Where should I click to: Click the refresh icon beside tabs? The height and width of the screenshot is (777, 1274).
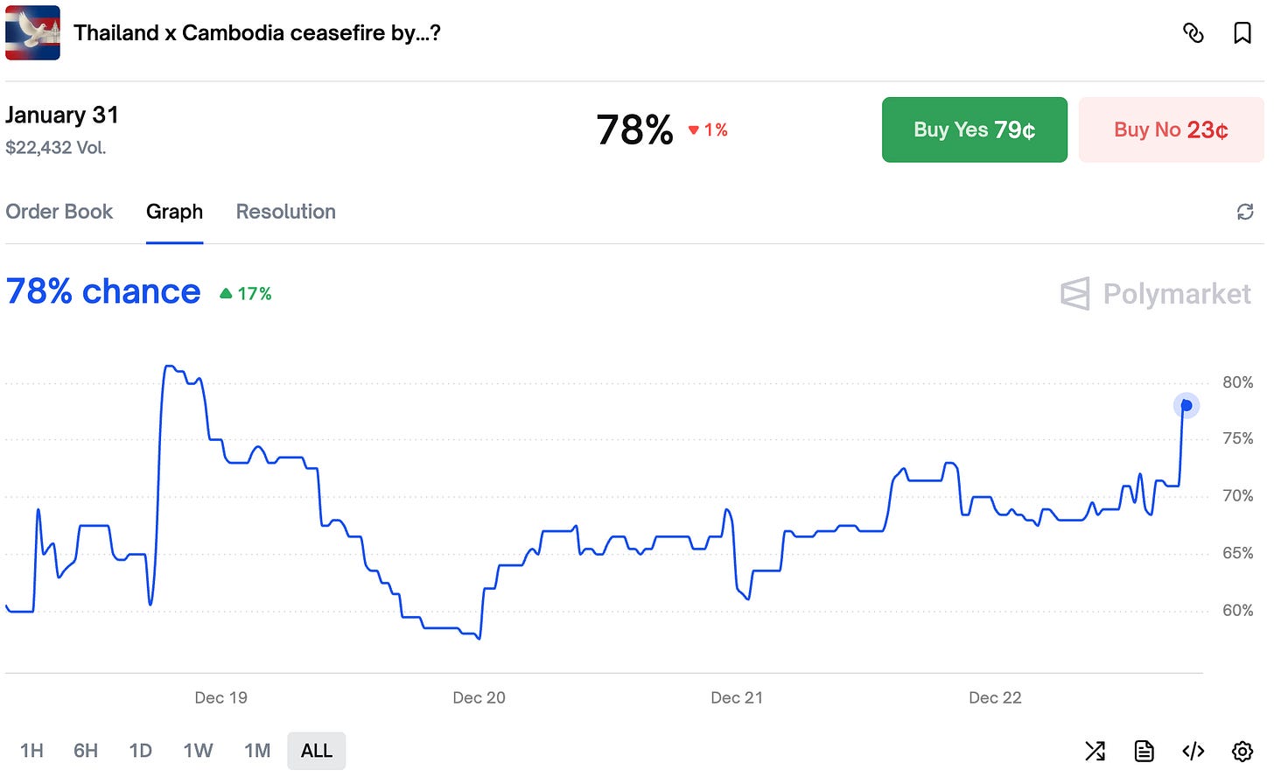click(1245, 212)
